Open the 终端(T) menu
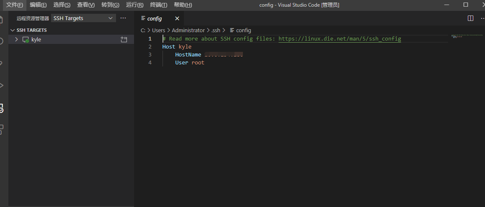Screen dimensions: 485x207 159,5
